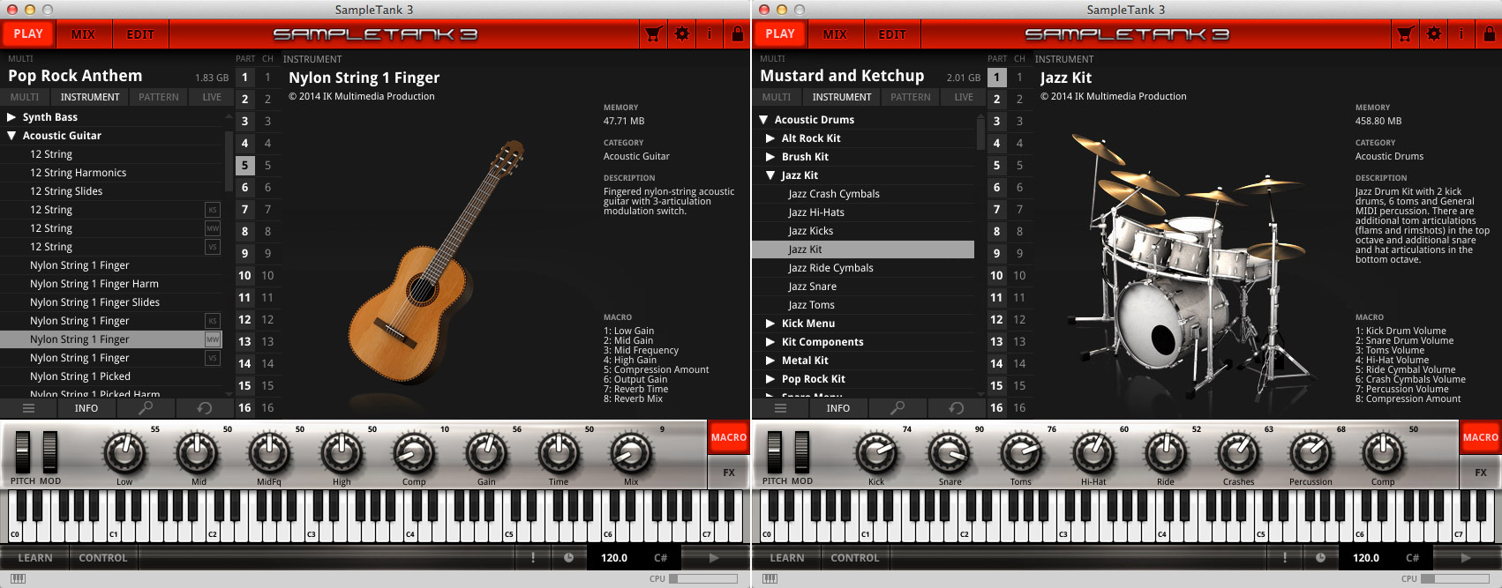This screenshot has width=1502, height=588.
Task: Open the list menu icon in left browser
Action: [x=28, y=408]
